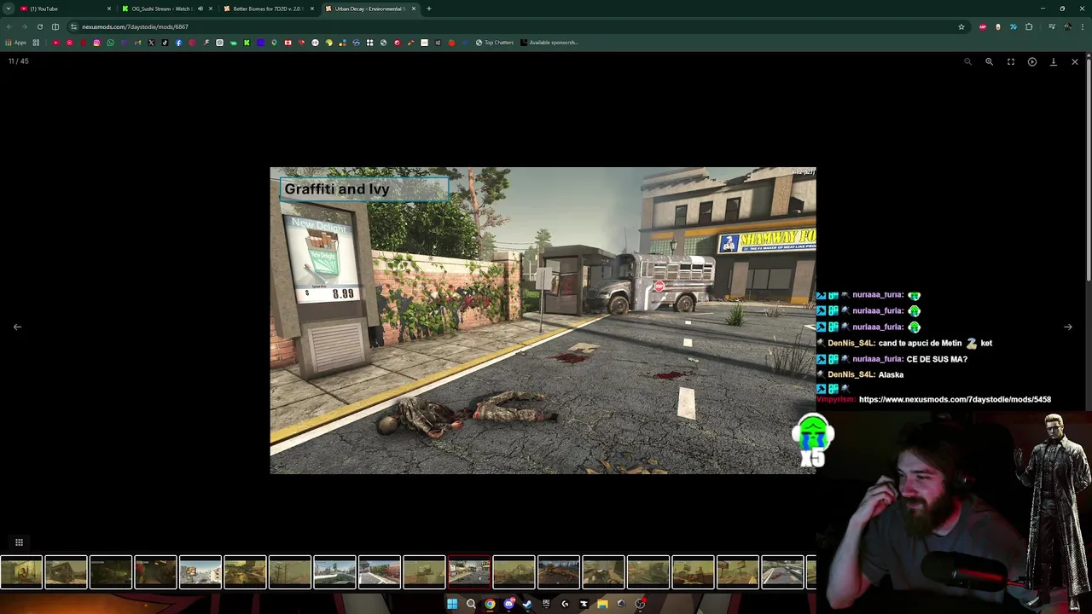This screenshot has height=614, width=1092.
Task: Toggle the split view button
Action: click(x=55, y=26)
